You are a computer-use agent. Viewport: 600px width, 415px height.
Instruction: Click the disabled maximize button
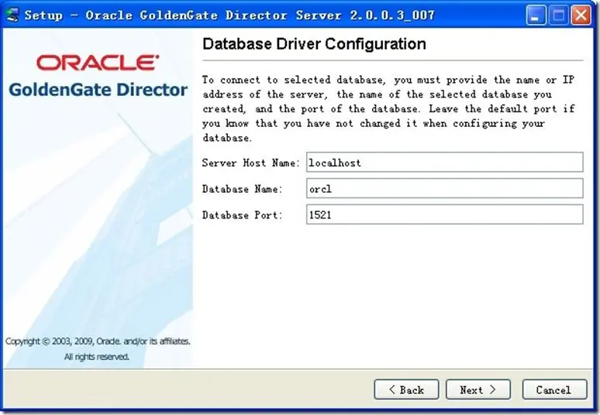coord(558,15)
